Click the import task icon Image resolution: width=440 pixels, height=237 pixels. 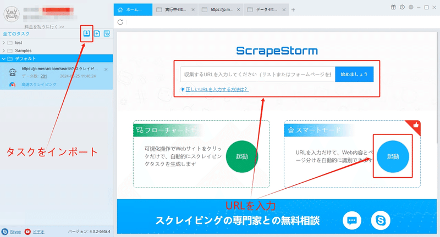pos(86,33)
